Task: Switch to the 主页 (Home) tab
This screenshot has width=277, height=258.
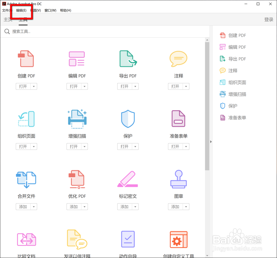Action: [8, 19]
